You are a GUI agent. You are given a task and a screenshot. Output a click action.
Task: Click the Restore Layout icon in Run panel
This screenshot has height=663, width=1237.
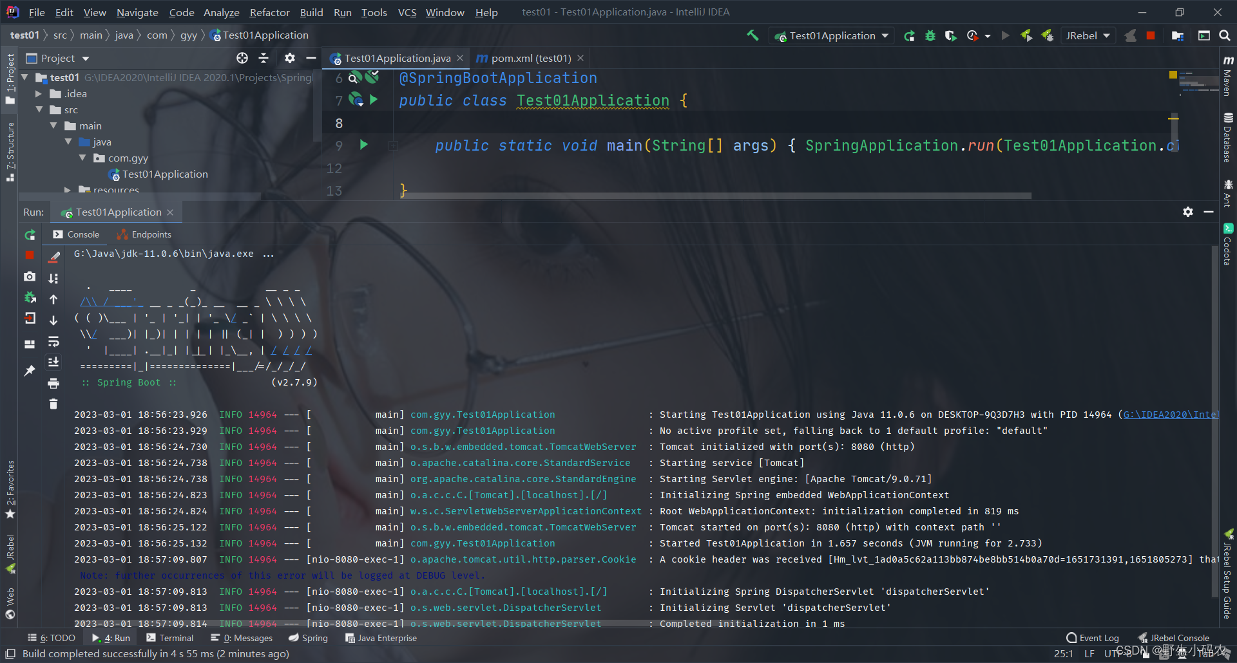30,344
